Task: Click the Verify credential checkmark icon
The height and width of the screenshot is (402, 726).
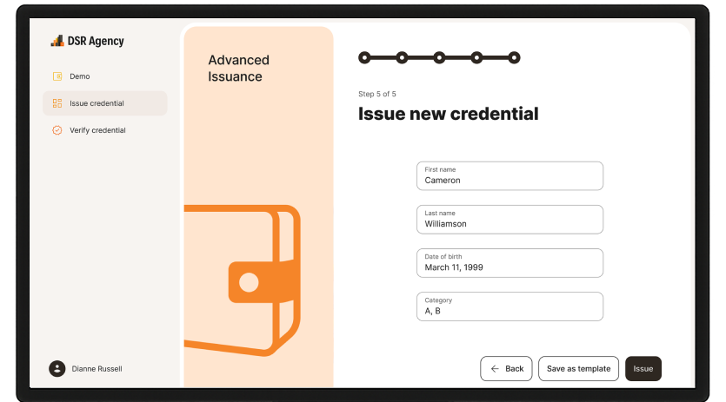Action: (57, 130)
